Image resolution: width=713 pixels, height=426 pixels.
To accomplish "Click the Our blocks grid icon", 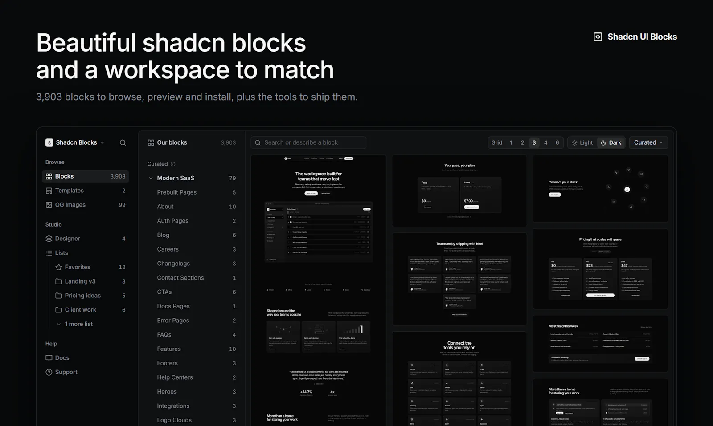I will (x=151, y=142).
